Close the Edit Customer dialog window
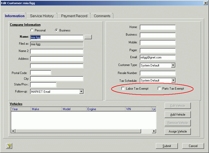This screenshot has height=153, width=209. [x=205, y=3]
